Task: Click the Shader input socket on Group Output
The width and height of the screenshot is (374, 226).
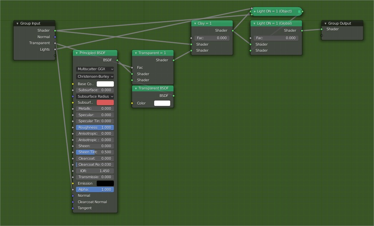Action: pyautogui.click(x=322, y=29)
